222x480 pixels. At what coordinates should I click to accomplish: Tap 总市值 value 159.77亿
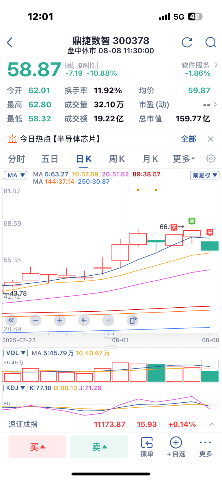tap(193, 119)
